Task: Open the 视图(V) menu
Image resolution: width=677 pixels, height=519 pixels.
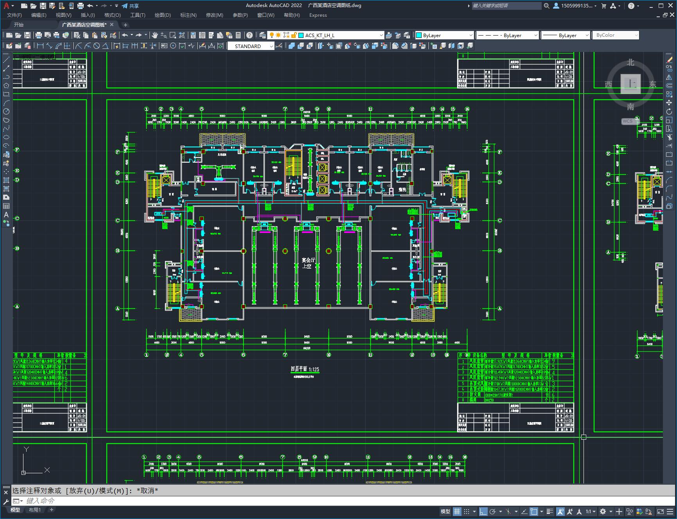Action: click(63, 15)
